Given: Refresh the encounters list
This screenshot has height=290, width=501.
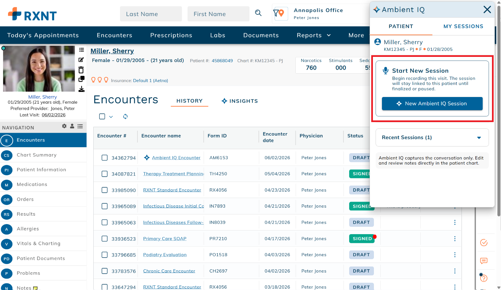Looking at the screenshot, I should click(125, 116).
